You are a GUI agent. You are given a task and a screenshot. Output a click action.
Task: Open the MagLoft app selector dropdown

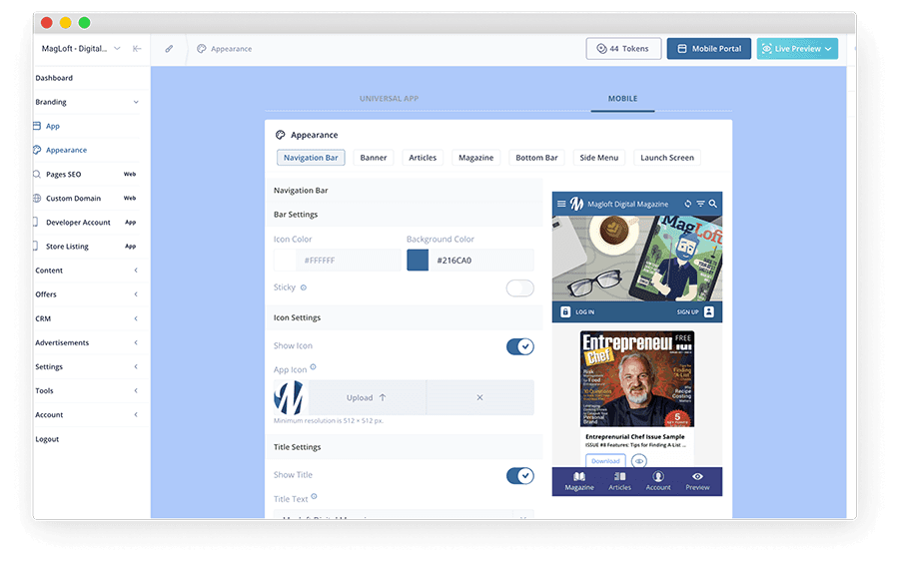(x=80, y=48)
